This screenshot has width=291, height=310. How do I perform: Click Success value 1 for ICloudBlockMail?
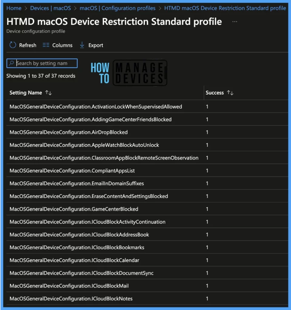click(x=207, y=286)
